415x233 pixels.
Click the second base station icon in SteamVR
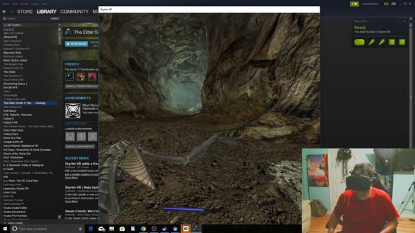(x=402, y=42)
